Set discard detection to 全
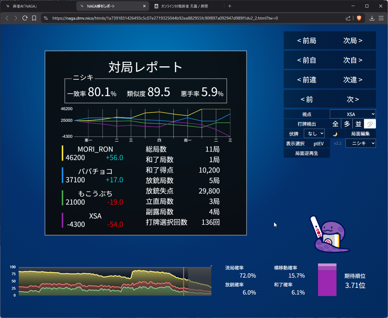Image resolution: width=388 pixels, height=318 pixels. [x=335, y=124]
